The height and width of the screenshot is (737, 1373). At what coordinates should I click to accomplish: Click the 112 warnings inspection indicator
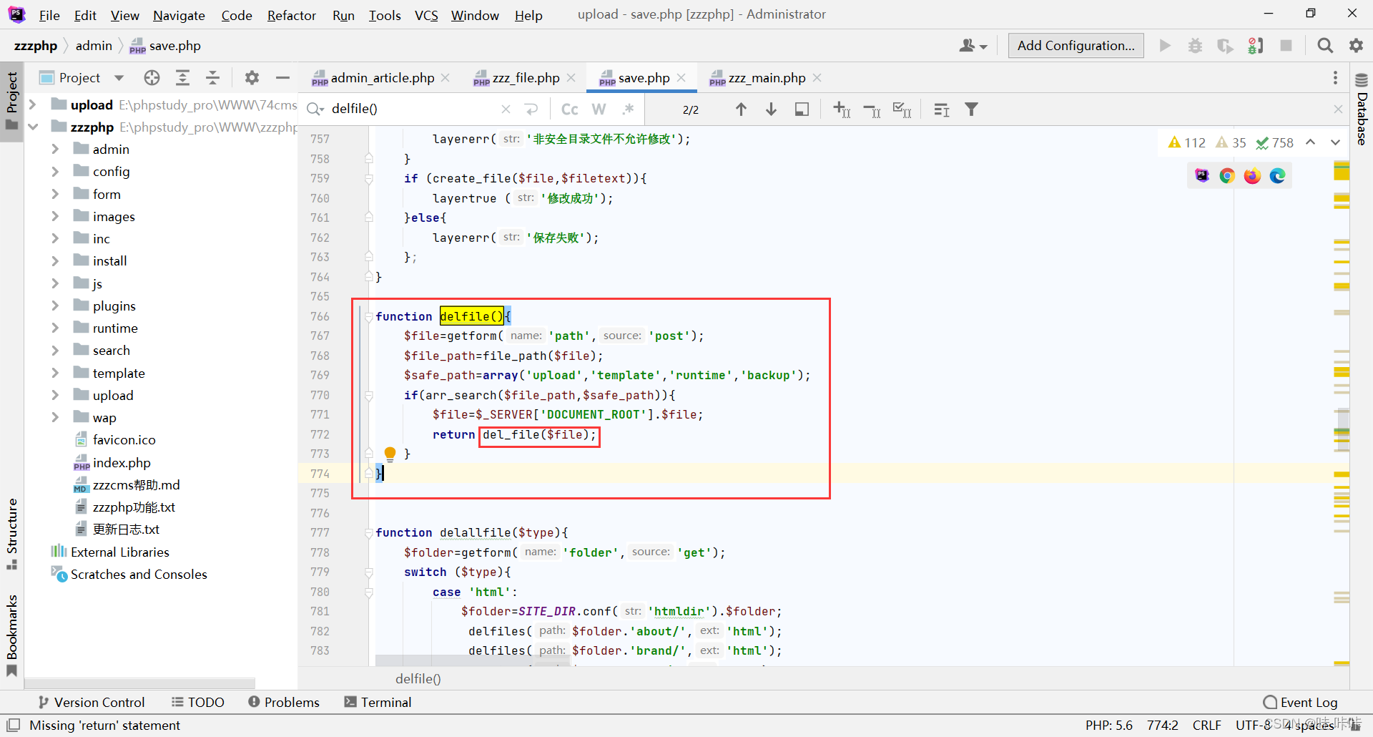click(x=1186, y=142)
